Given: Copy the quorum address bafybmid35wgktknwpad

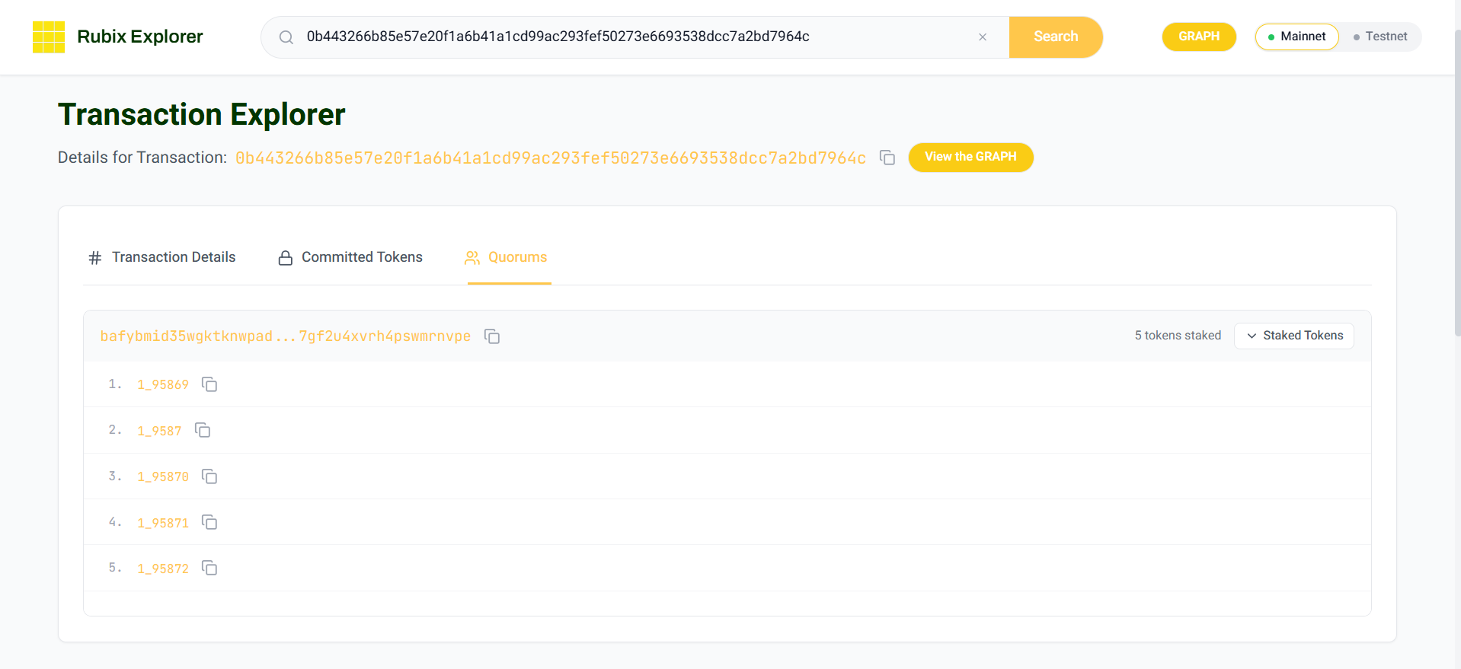Looking at the screenshot, I should pyautogui.click(x=492, y=336).
